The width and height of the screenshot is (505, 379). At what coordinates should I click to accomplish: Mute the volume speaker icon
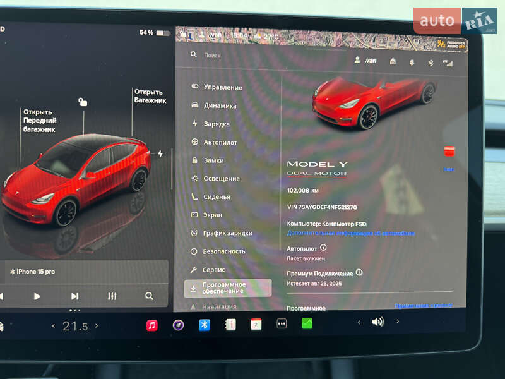377,322
